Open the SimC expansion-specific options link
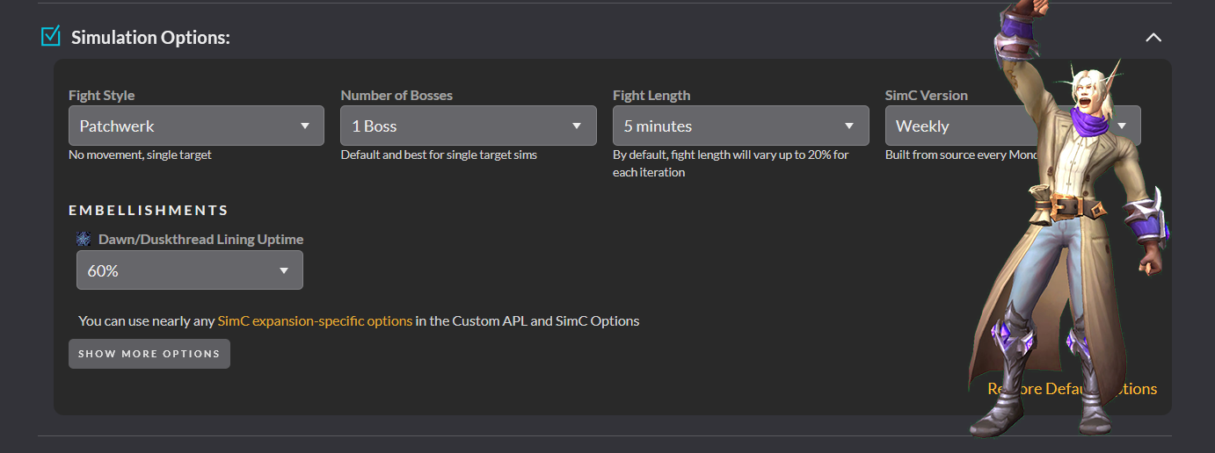The image size is (1215, 453). pyautogui.click(x=315, y=320)
